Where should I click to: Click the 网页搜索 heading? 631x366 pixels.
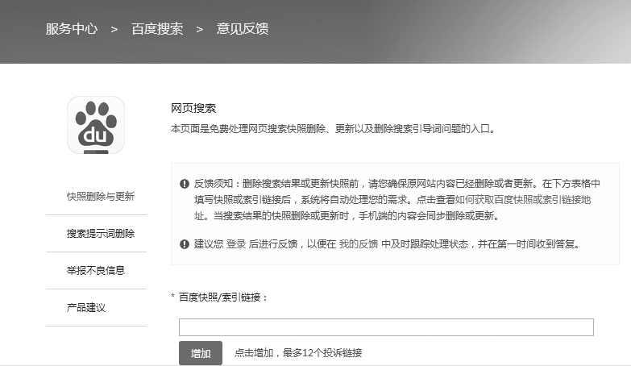tap(193, 108)
